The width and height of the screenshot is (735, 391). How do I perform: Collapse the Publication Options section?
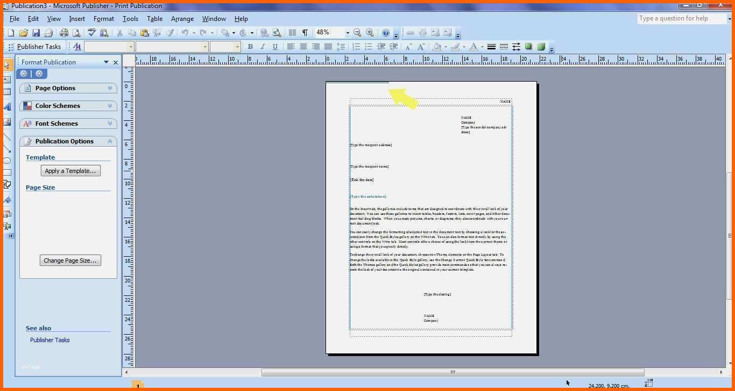point(110,141)
